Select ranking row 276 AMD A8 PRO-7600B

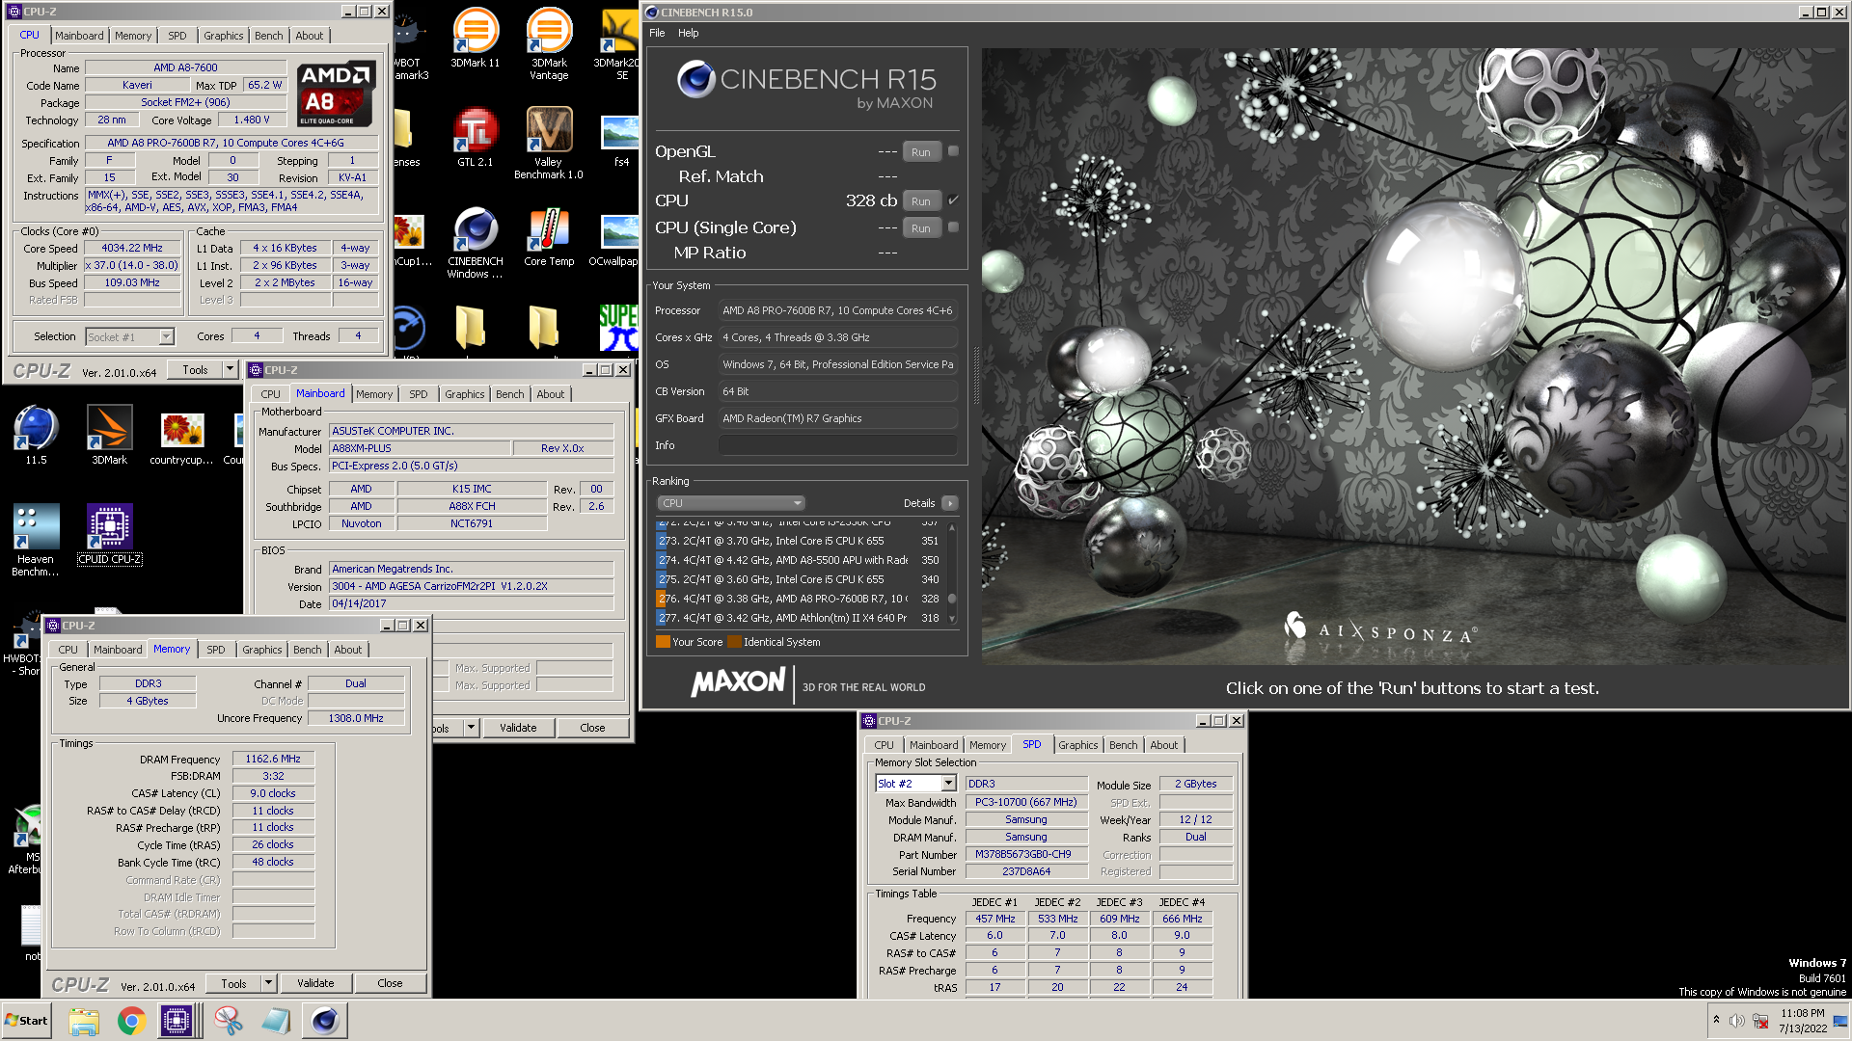point(799,599)
